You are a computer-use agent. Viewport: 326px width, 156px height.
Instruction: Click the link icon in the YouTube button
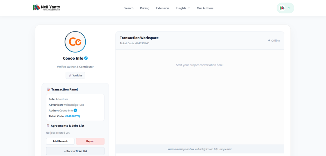click(x=70, y=75)
